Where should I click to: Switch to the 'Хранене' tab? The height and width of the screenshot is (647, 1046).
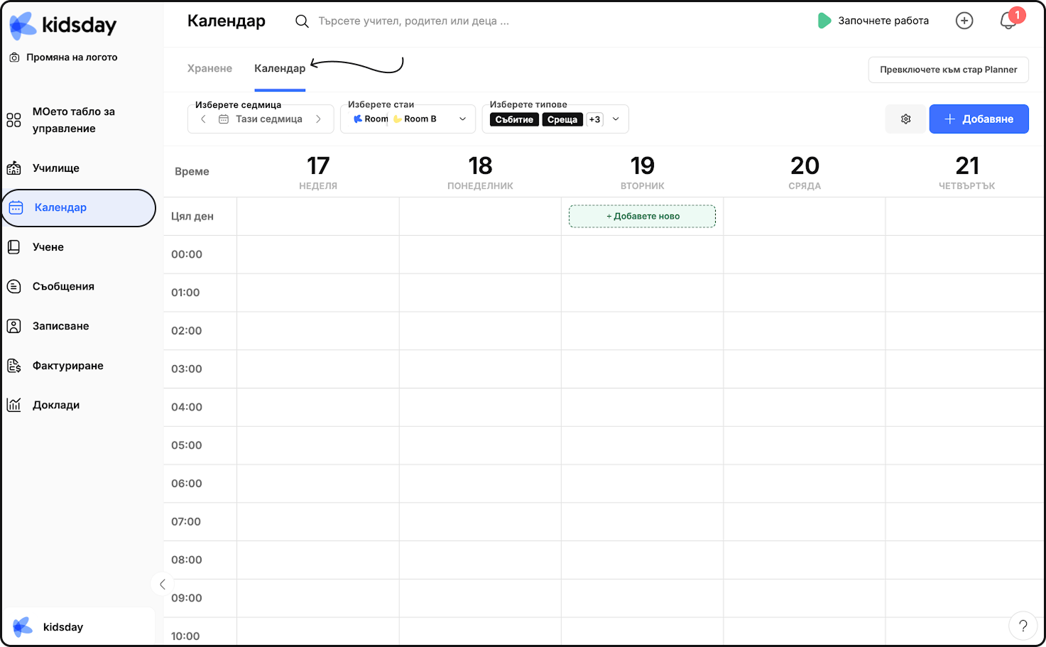click(209, 68)
